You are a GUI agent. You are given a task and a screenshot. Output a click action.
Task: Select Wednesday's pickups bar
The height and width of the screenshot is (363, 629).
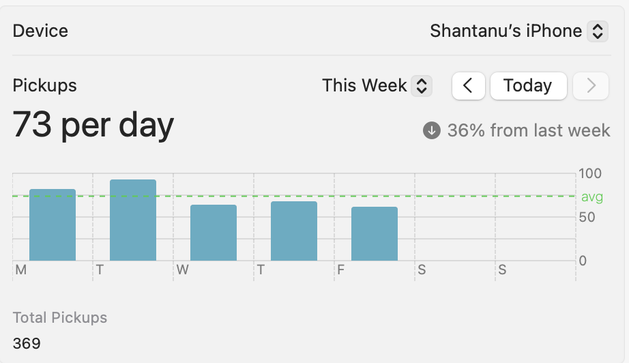tap(214, 233)
